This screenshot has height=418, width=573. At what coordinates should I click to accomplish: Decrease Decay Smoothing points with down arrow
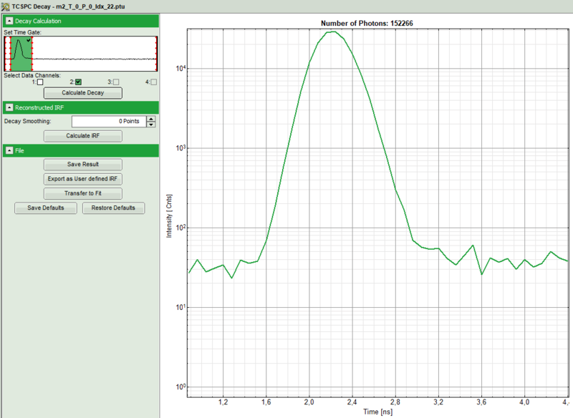click(150, 125)
